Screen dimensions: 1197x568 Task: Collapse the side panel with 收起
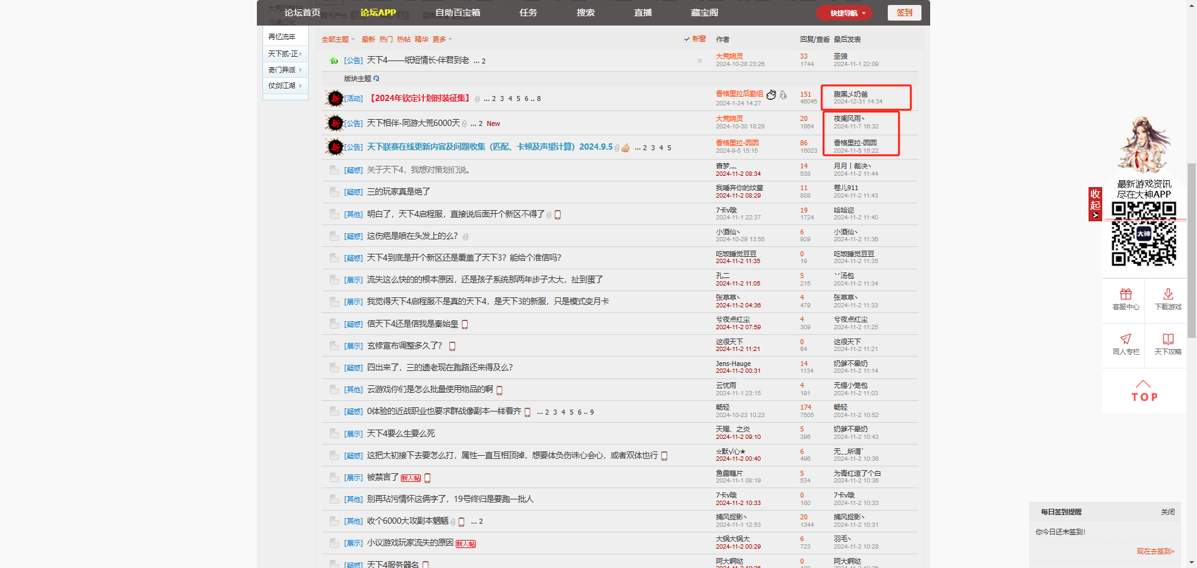(1095, 204)
